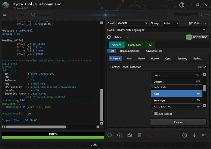
Task: Select the Xiaomi brand tab
Action: tap(141, 59)
